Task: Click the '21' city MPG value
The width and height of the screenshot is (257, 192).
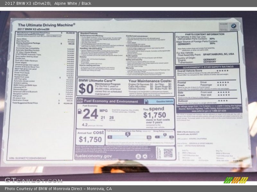Action: pos(103,117)
